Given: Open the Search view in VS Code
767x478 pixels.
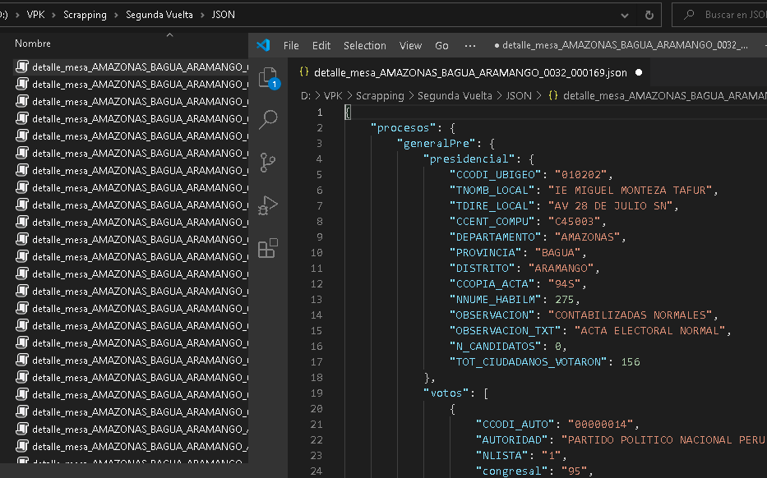Looking at the screenshot, I should (x=268, y=120).
